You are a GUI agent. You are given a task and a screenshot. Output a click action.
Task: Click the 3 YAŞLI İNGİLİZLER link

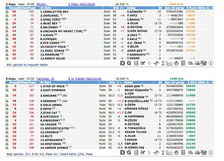pos(82,4)
